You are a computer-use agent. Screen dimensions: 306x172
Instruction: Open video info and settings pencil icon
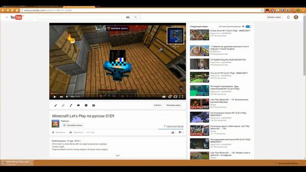[55, 105]
